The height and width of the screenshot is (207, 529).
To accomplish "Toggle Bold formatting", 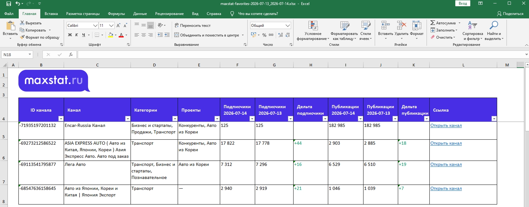I will tap(70, 35).
